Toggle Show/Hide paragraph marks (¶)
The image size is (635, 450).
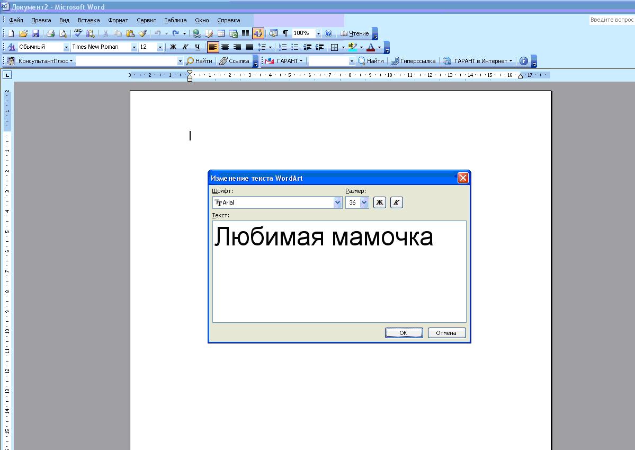pos(285,33)
